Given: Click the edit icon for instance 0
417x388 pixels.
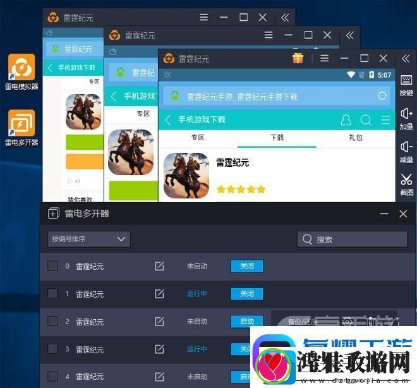Looking at the screenshot, I should click(159, 266).
